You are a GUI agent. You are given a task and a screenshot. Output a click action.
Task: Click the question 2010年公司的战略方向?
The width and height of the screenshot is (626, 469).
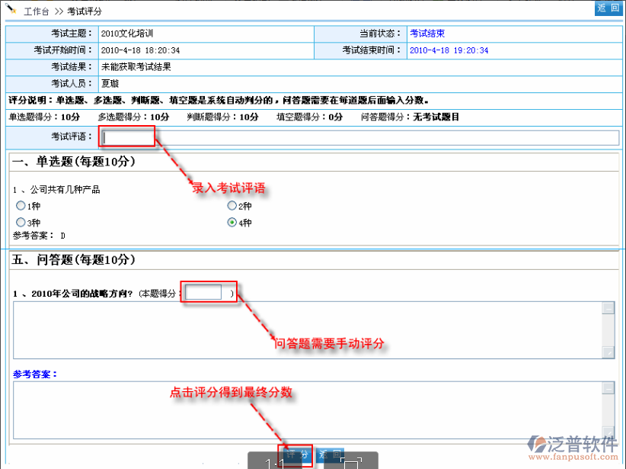[x=81, y=294]
